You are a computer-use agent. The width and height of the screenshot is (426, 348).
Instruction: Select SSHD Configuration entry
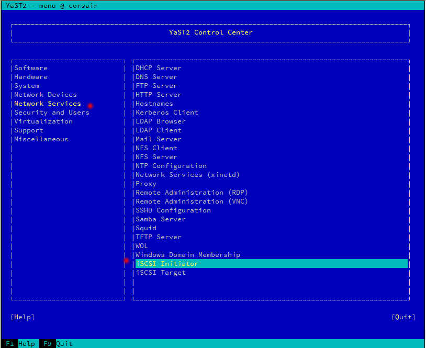pos(173,210)
